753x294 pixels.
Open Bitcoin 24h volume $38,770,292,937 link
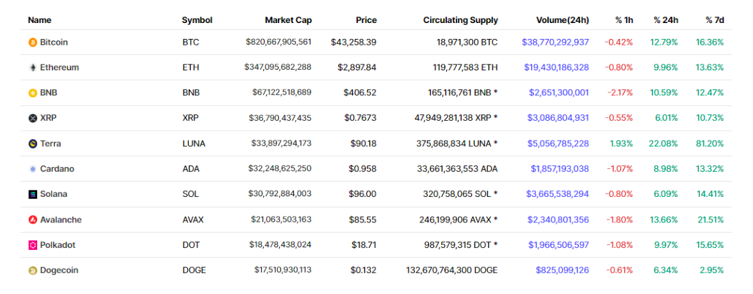pos(555,42)
